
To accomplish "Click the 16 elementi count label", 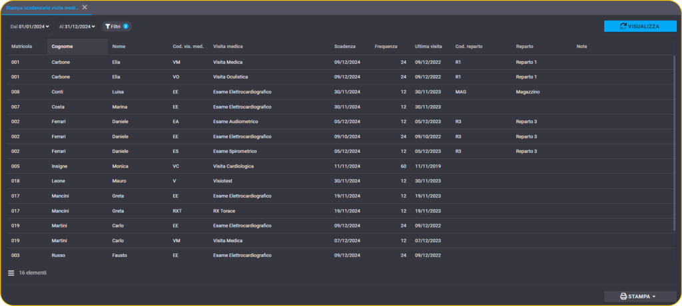I will [33, 273].
